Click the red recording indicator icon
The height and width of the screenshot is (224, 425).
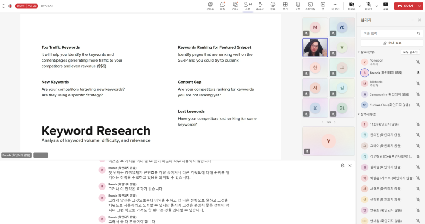click(10, 6)
